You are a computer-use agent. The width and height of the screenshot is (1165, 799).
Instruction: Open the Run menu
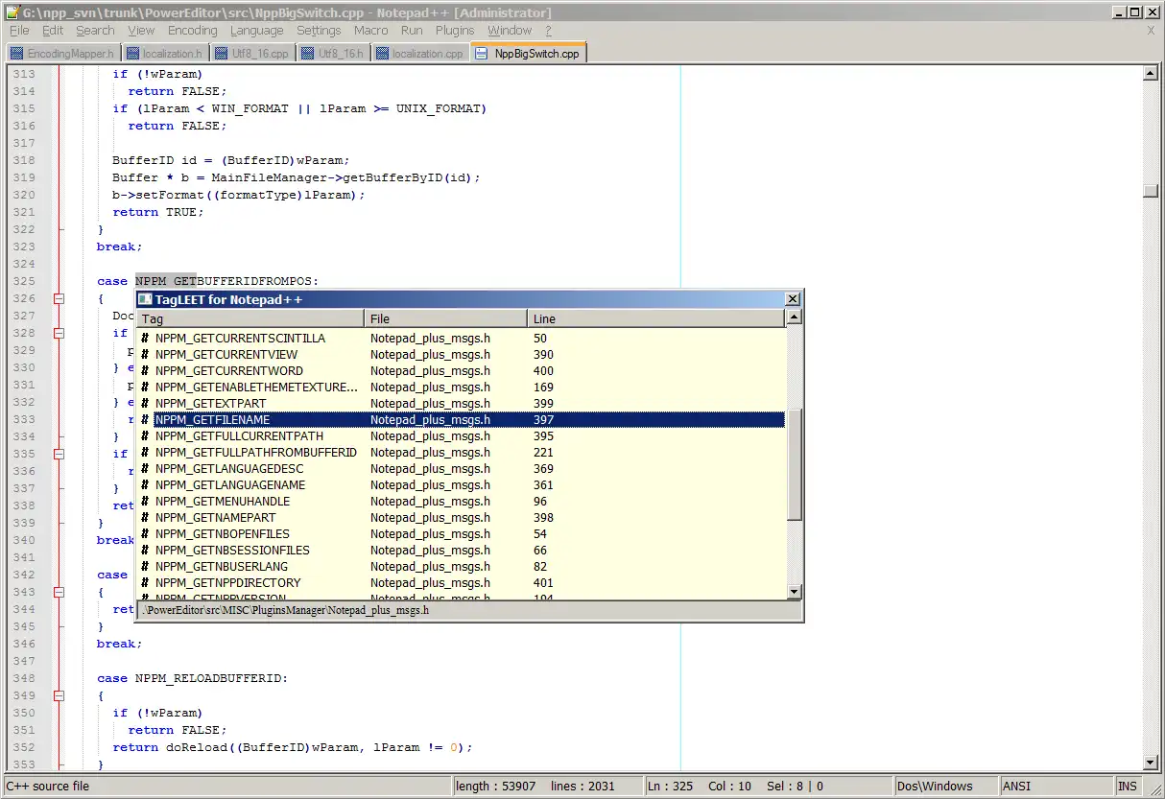412,31
